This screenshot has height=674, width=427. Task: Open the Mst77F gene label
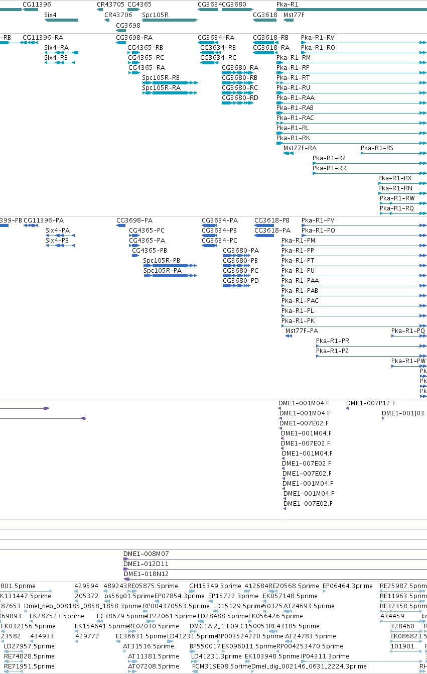point(294,15)
